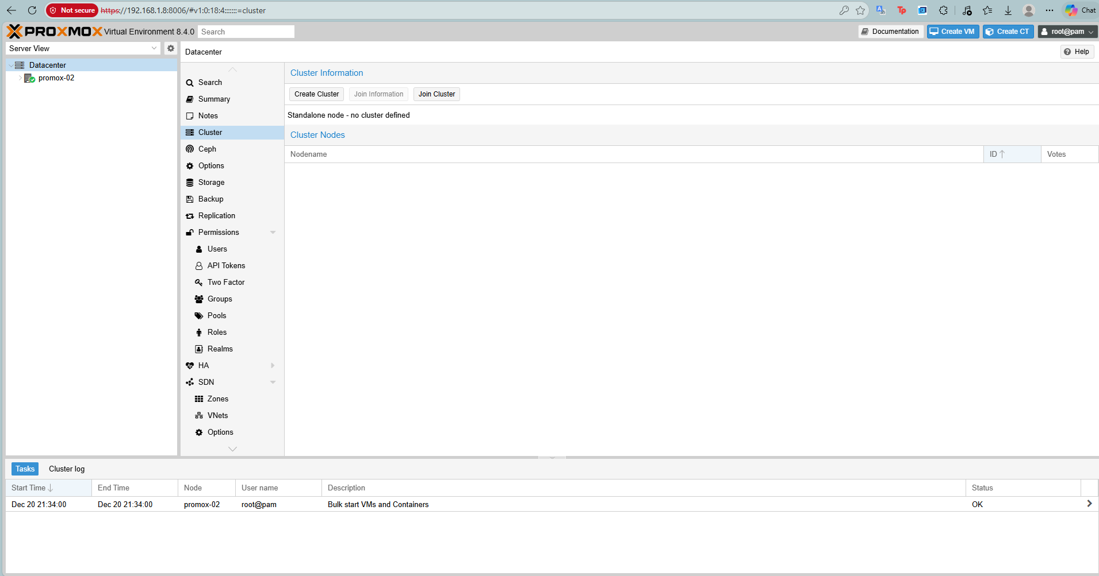Viewport: 1099px width, 576px height.
Task: Click the Create VM button
Action: [x=952, y=32]
